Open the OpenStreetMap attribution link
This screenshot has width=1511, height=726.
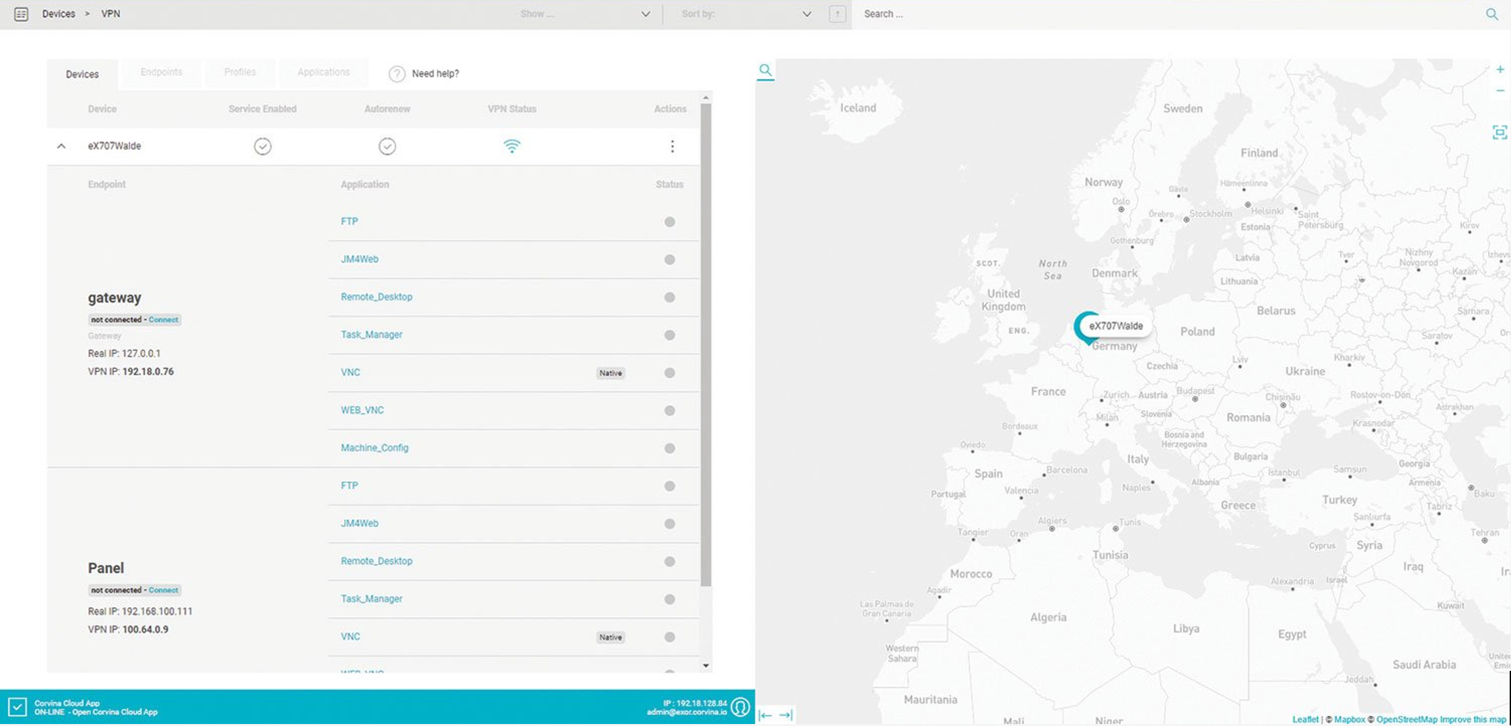[1407, 719]
